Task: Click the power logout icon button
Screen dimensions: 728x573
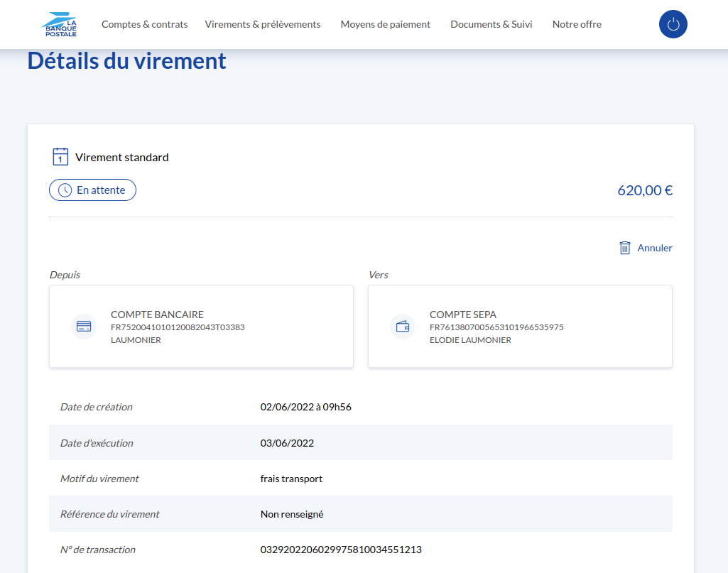Action: coord(673,24)
